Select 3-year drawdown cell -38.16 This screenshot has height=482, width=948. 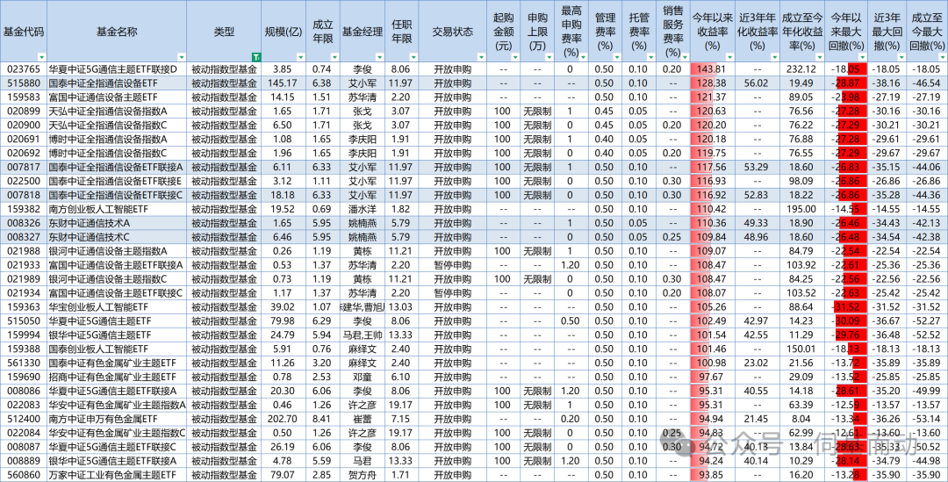click(887, 83)
